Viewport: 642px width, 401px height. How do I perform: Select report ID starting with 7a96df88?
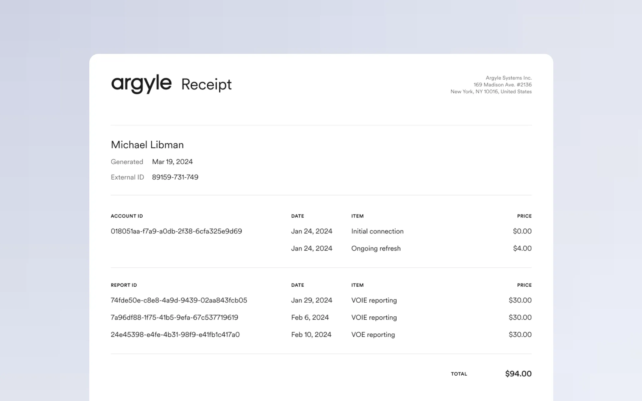[174, 318]
